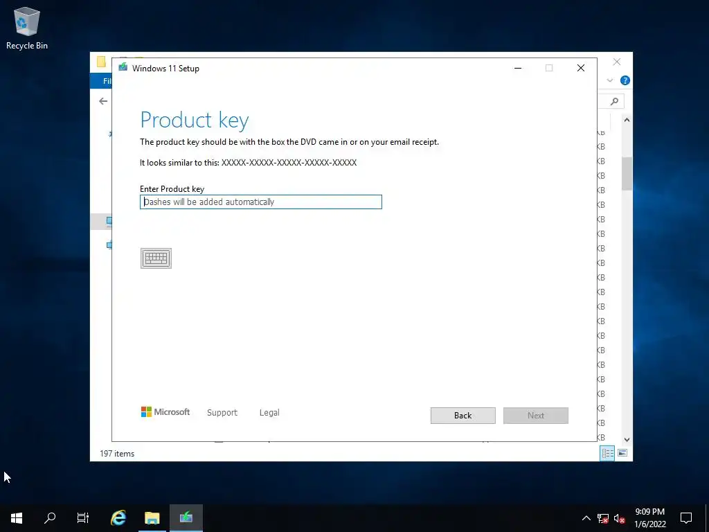Screen dimensions: 709x532
Task: Minimize the Windows 11 Setup window
Action: pos(518,68)
